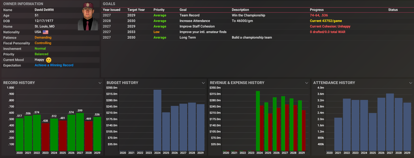Click the USA flag icon
The height and width of the screenshot is (158, 414).
(45, 32)
